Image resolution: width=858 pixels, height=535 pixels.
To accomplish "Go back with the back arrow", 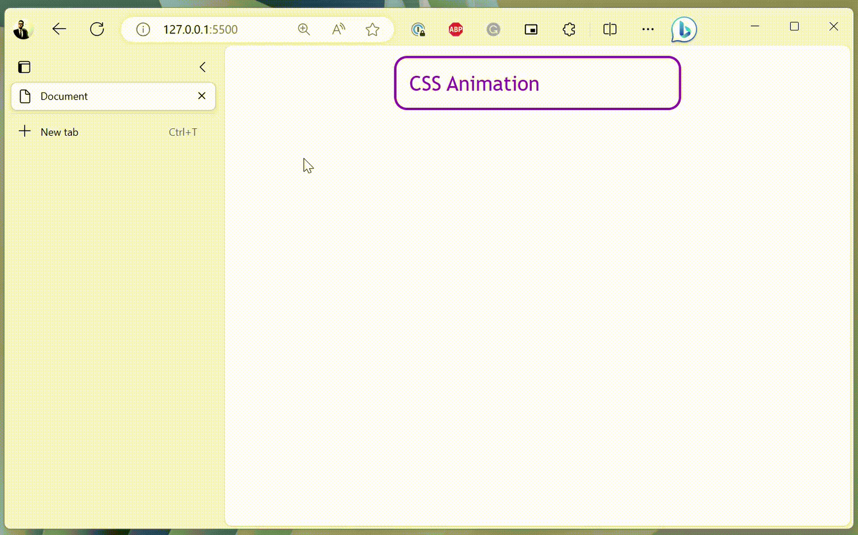I will [59, 29].
